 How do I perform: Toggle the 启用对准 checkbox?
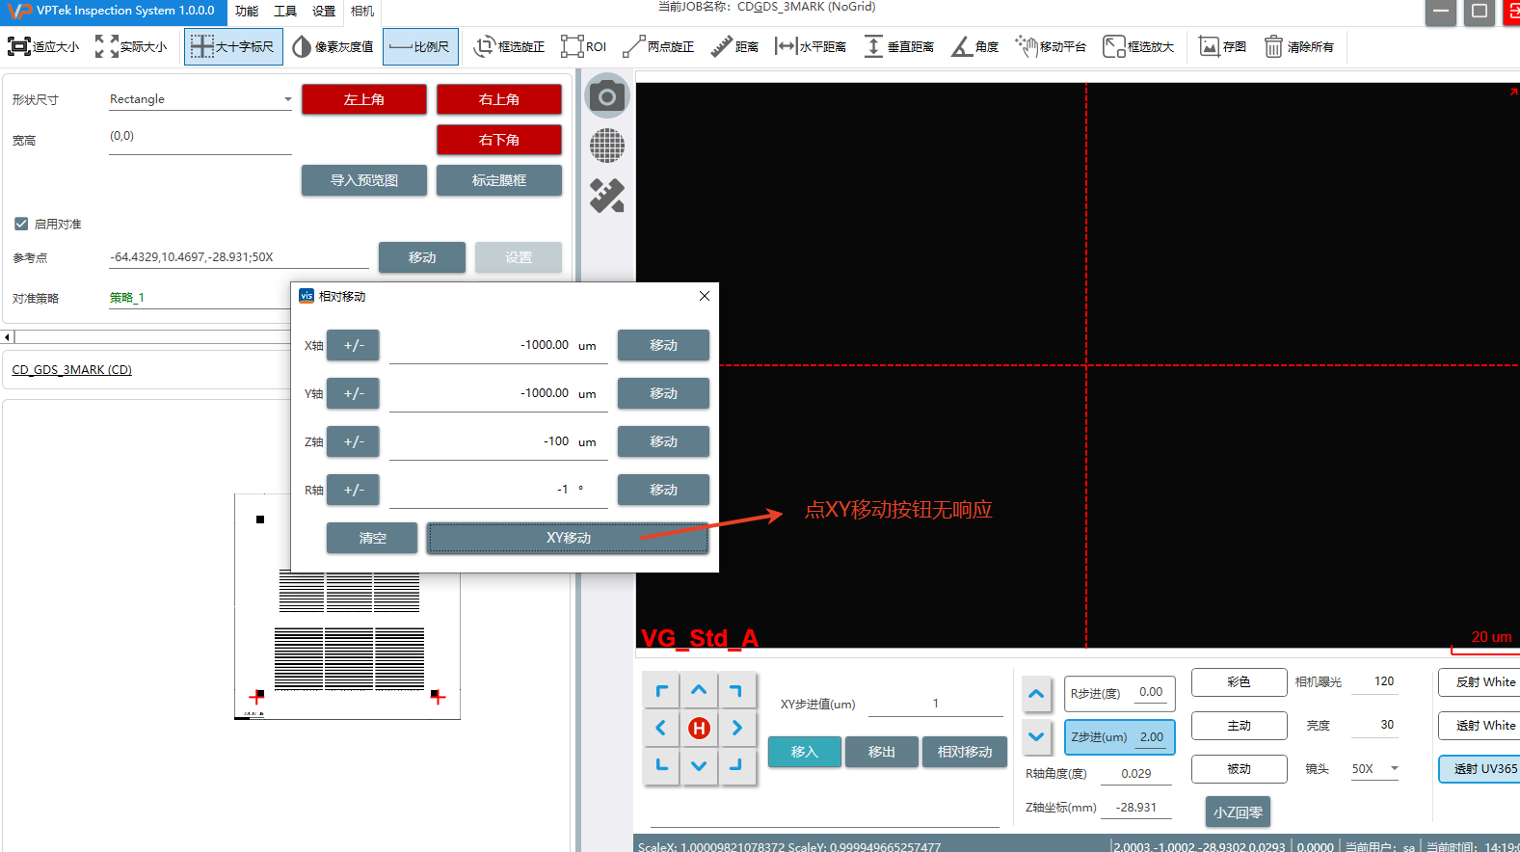[21, 224]
